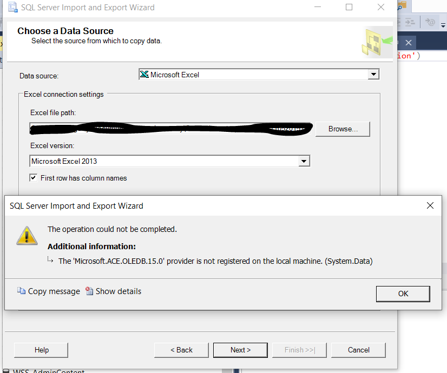Copy the error message
The image size is (447, 373).
pyautogui.click(x=49, y=291)
